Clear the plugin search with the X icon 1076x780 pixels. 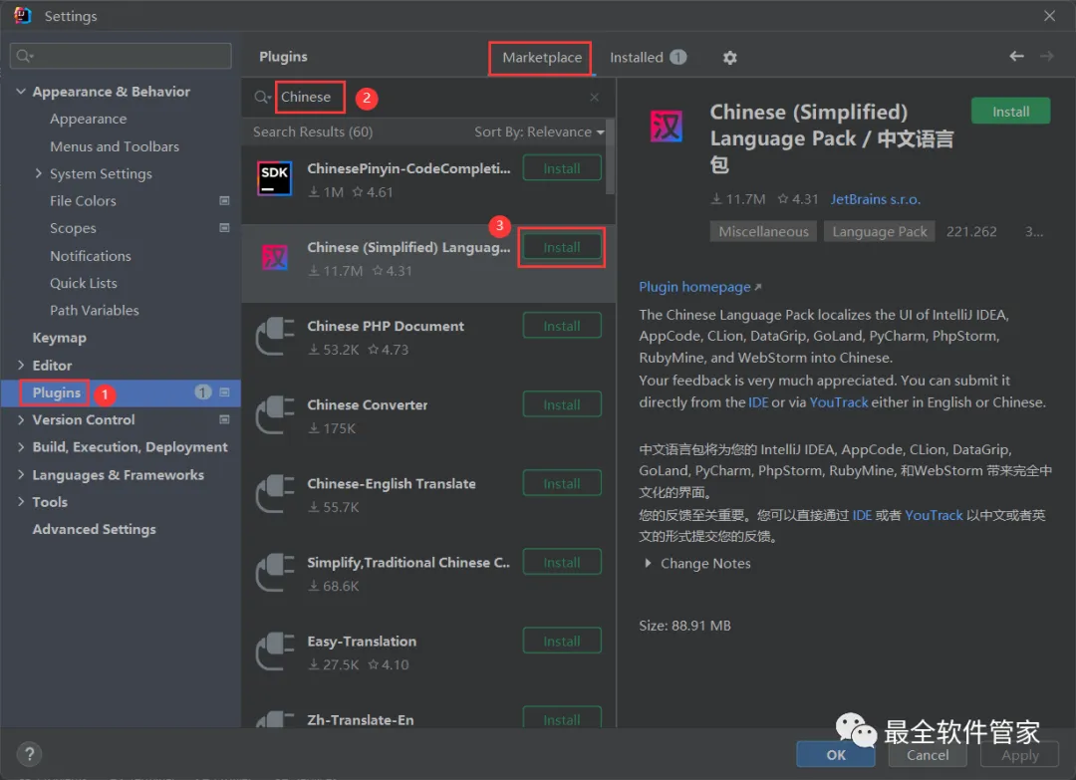pos(594,98)
